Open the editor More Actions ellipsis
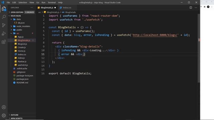Viewport: 214px width, 120px height. (196, 8)
